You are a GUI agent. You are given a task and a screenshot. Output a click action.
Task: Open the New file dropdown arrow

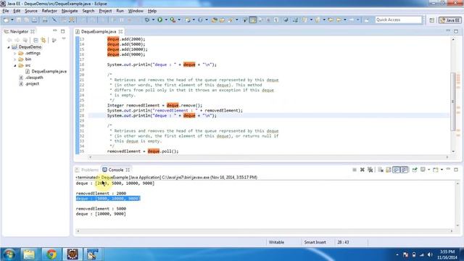tap(12, 20)
